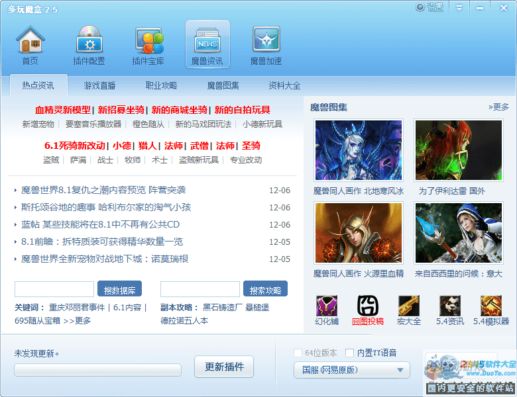Open the 首页 home icon
Viewport: 517px width, 397px height.
30,44
